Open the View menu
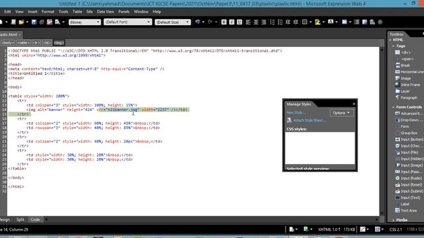Screen dimensions: 424x238 pos(19,12)
